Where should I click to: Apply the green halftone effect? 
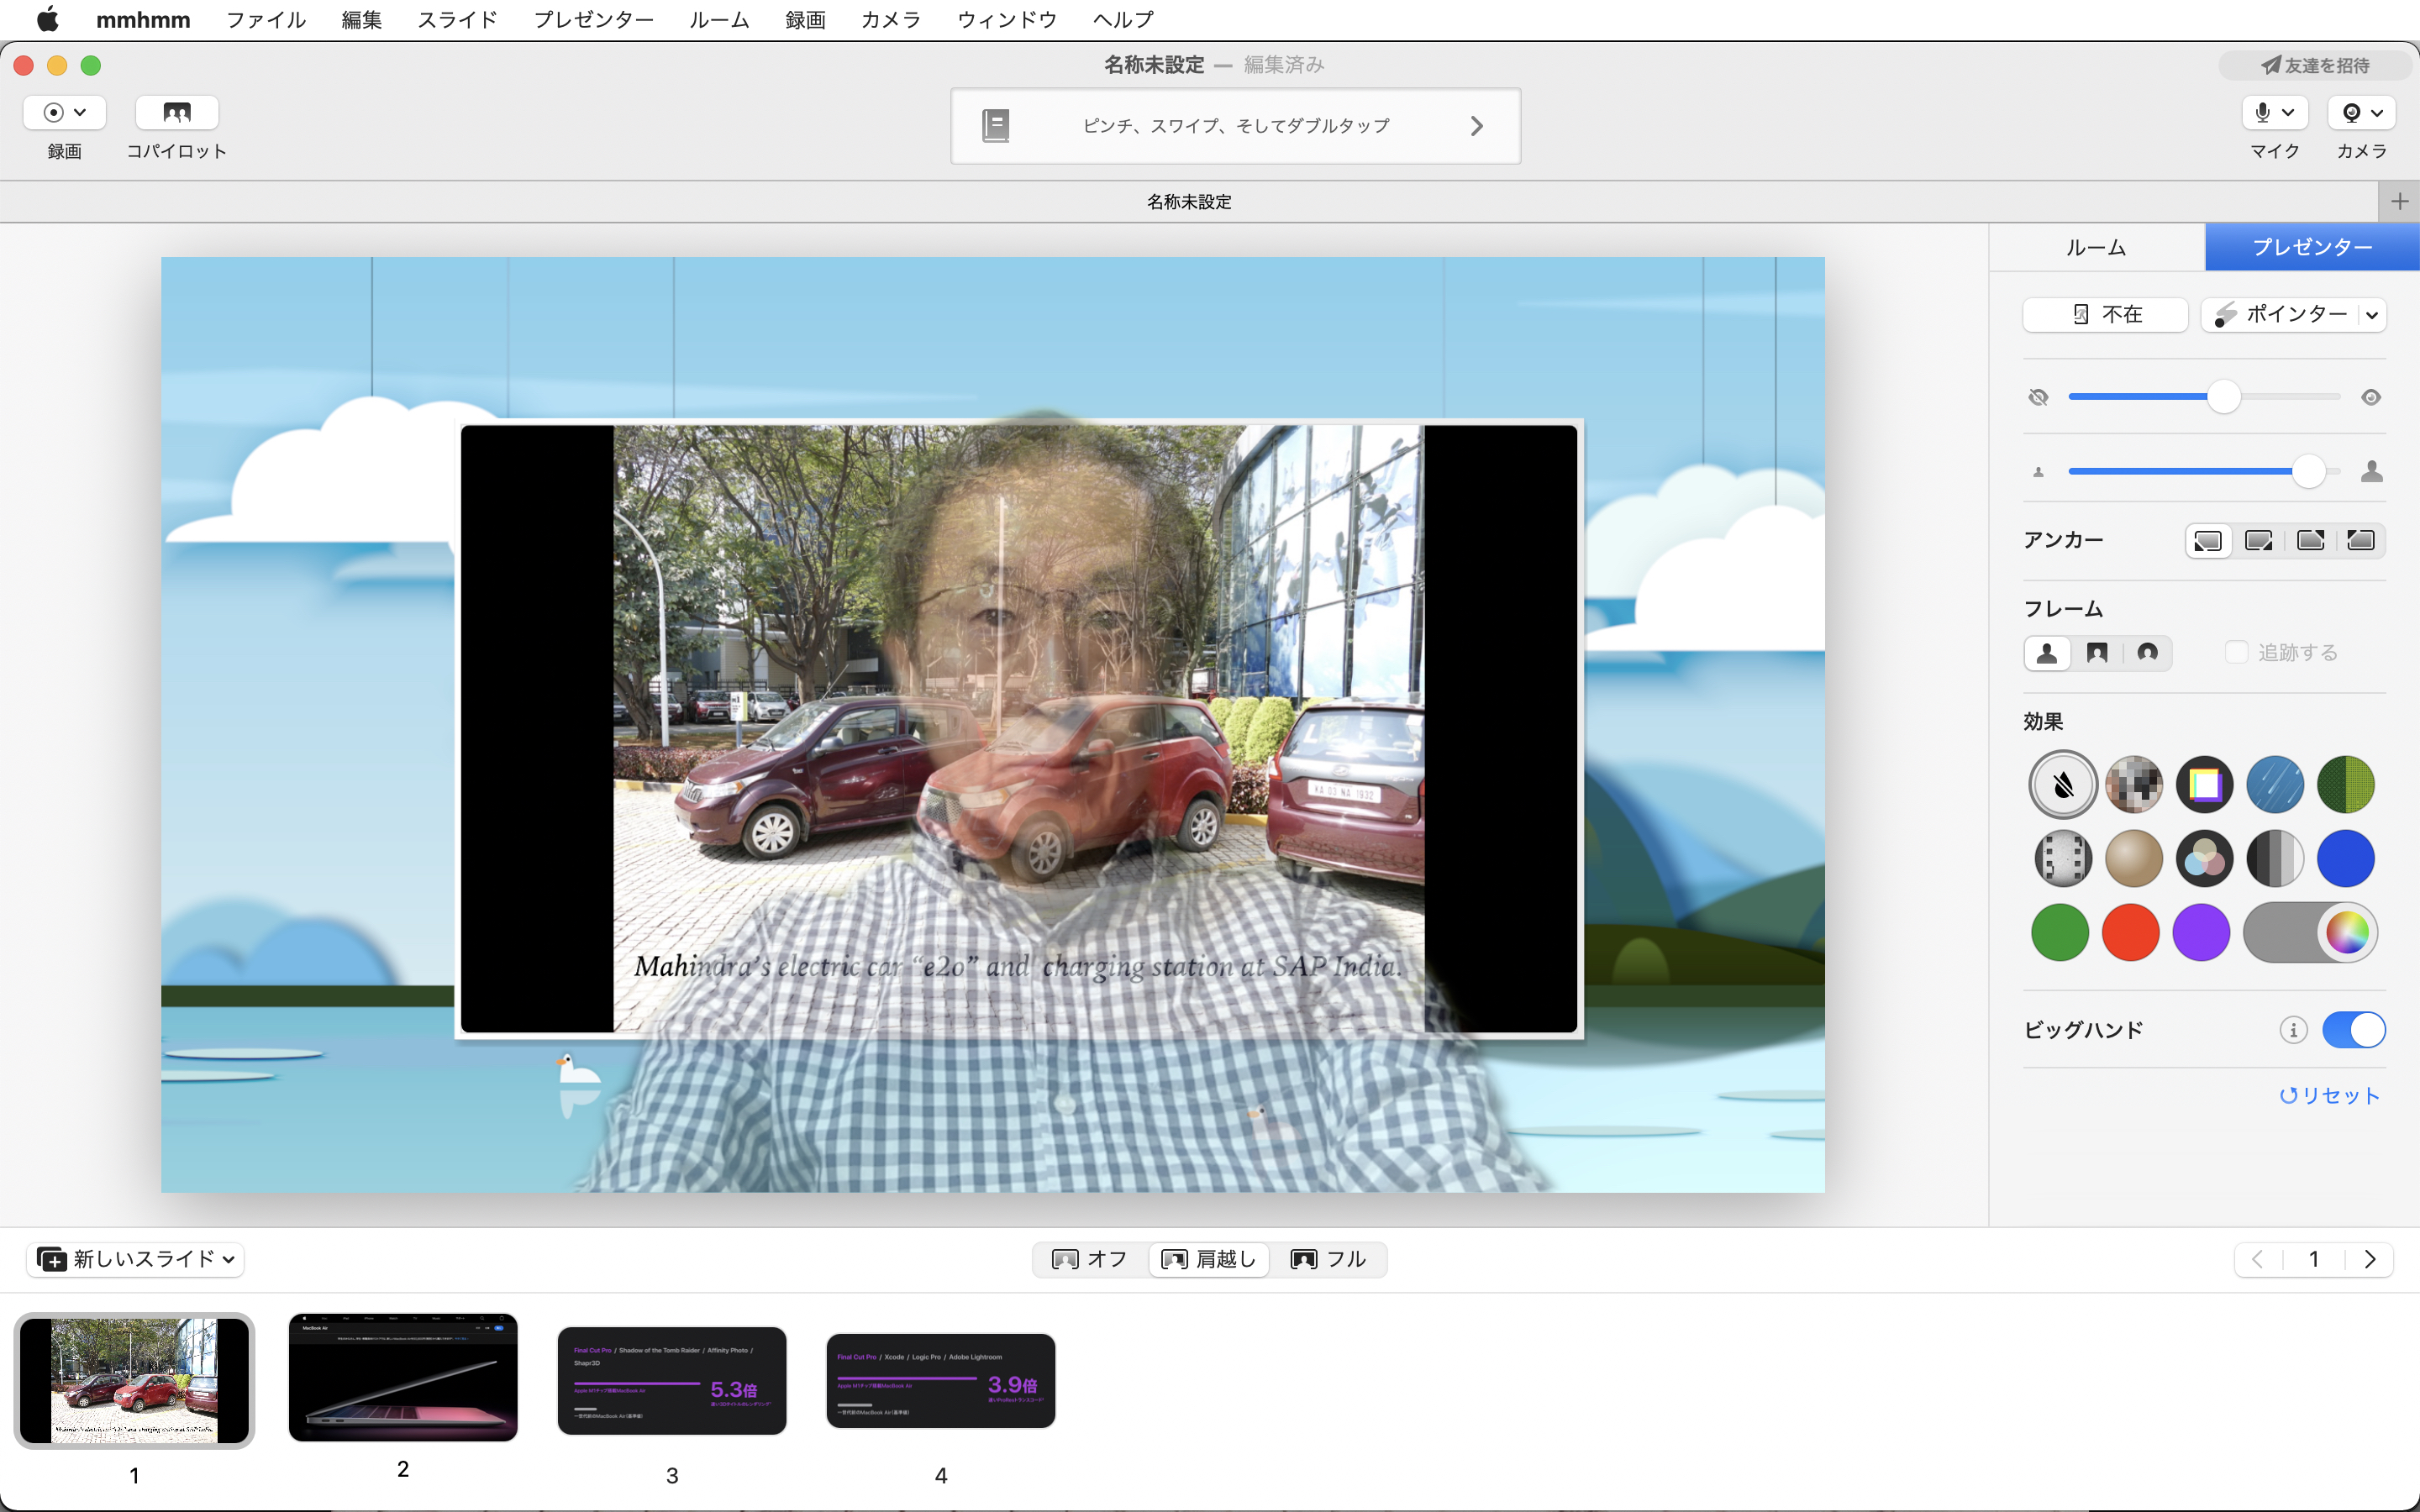[x=2345, y=785]
